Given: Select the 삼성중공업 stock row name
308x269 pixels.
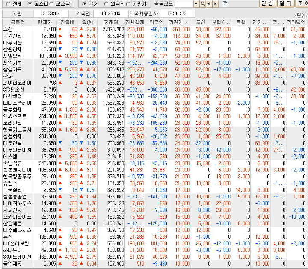Looking at the screenshot, I should point(15,197).
